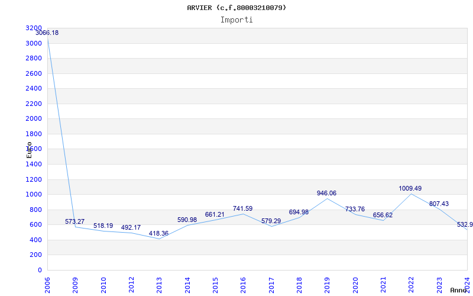Screen dimensions: 473x296
Task: Click the 2019 year axis label
Action: pyautogui.click(x=327, y=285)
